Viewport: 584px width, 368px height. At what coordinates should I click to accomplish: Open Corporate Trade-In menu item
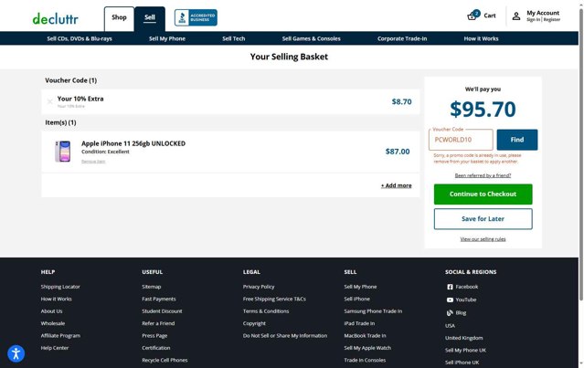[x=402, y=38]
